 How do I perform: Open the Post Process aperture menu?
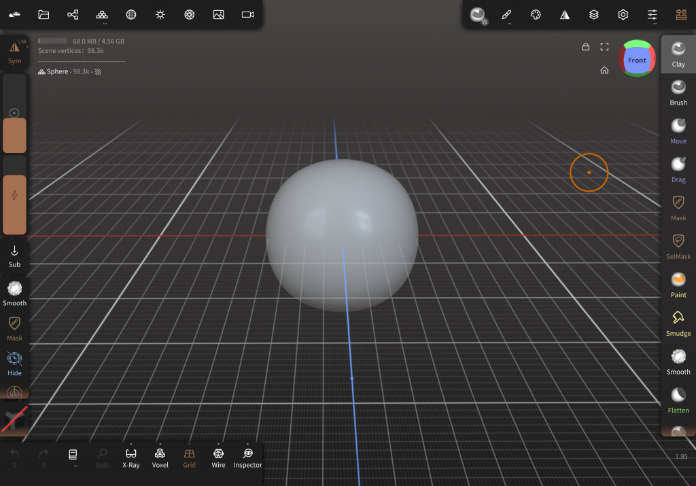point(190,15)
